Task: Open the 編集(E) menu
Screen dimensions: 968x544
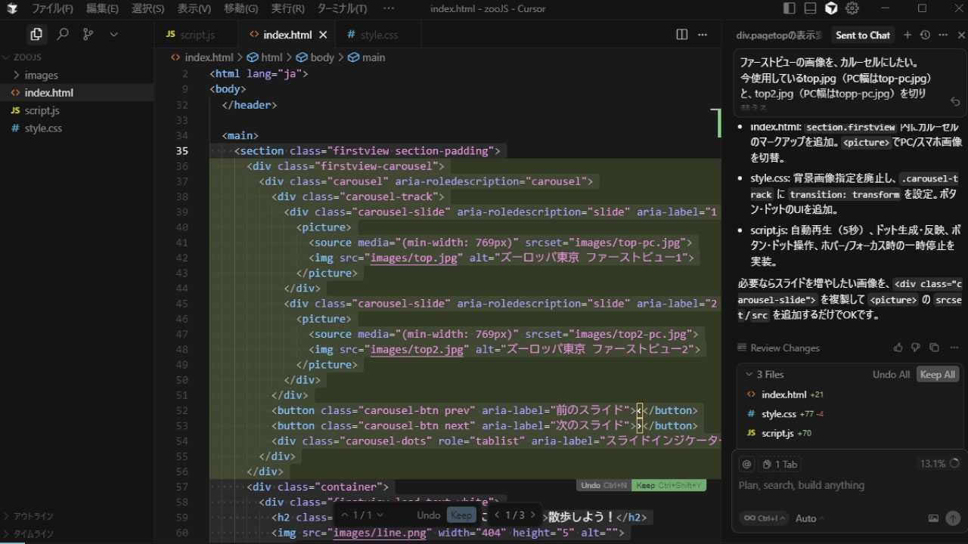Action: tap(102, 8)
